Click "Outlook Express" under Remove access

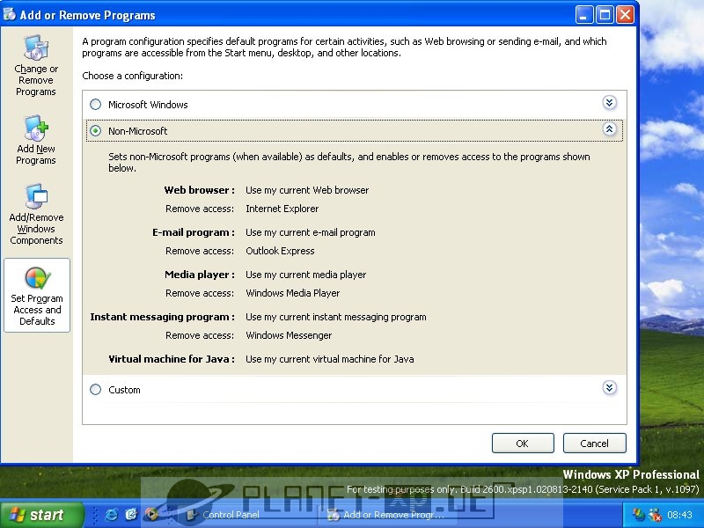coord(280,251)
